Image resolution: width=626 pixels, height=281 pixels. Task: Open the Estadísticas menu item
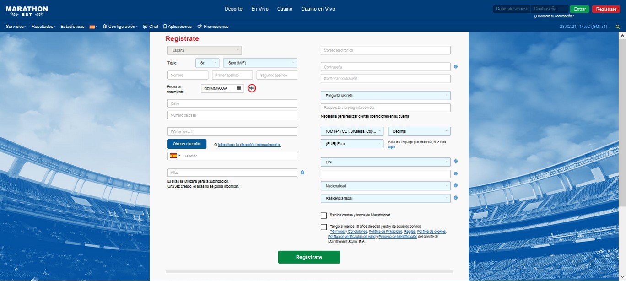(72, 27)
